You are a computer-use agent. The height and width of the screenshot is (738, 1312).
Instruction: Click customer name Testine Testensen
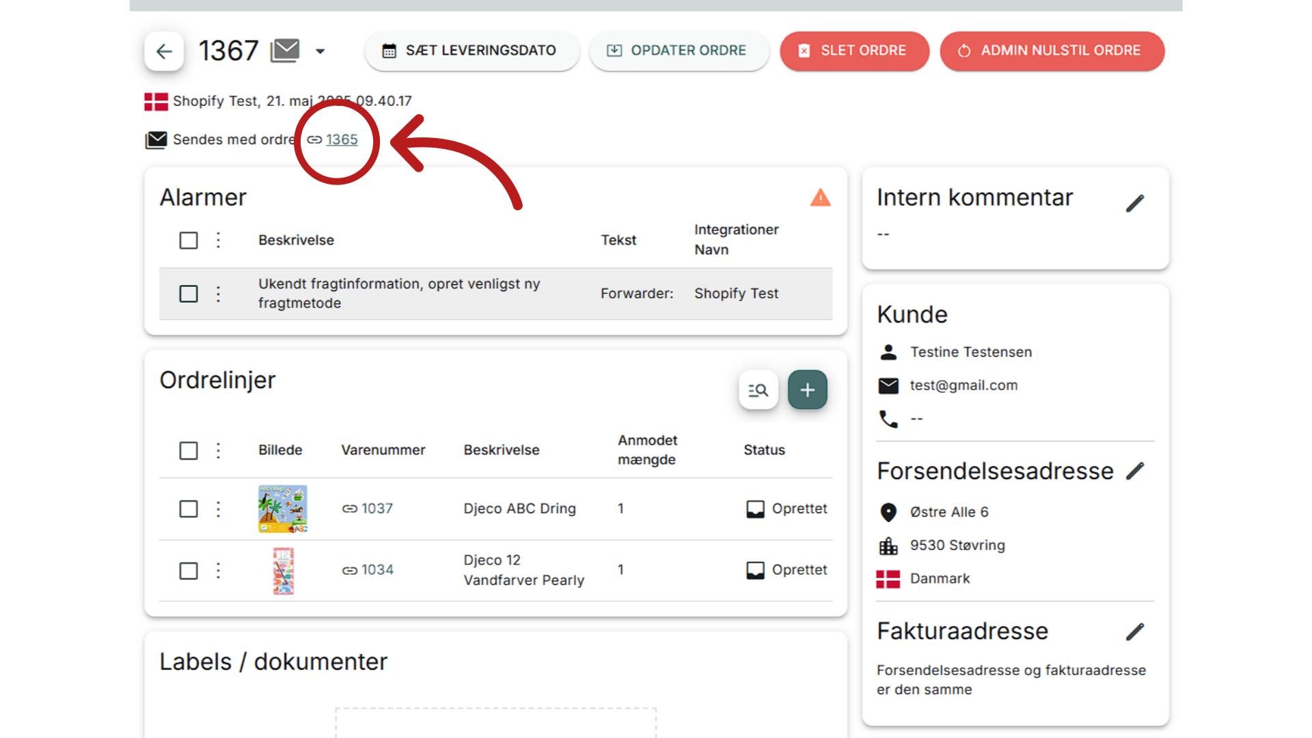971,352
